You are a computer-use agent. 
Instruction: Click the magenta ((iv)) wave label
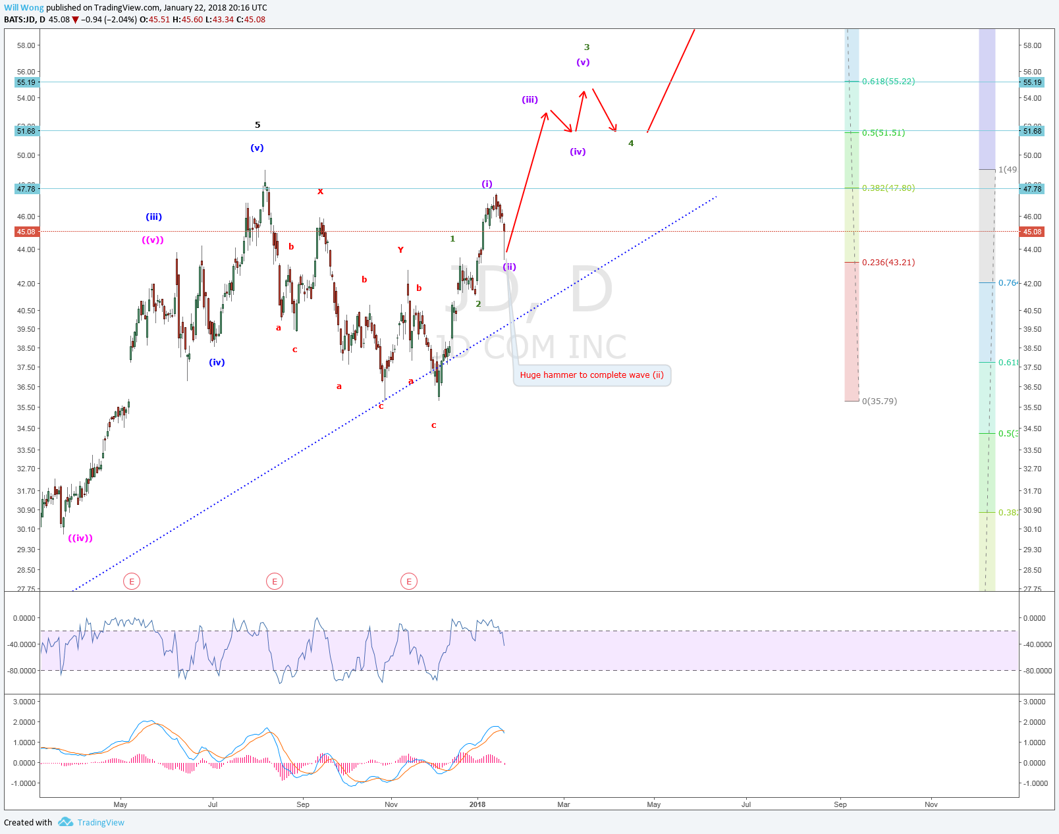coord(80,538)
